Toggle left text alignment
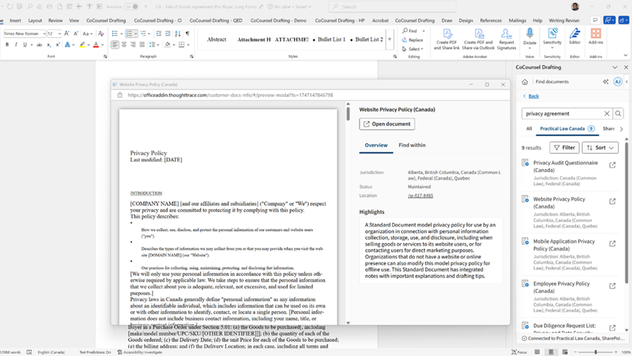 click(115, 44)
